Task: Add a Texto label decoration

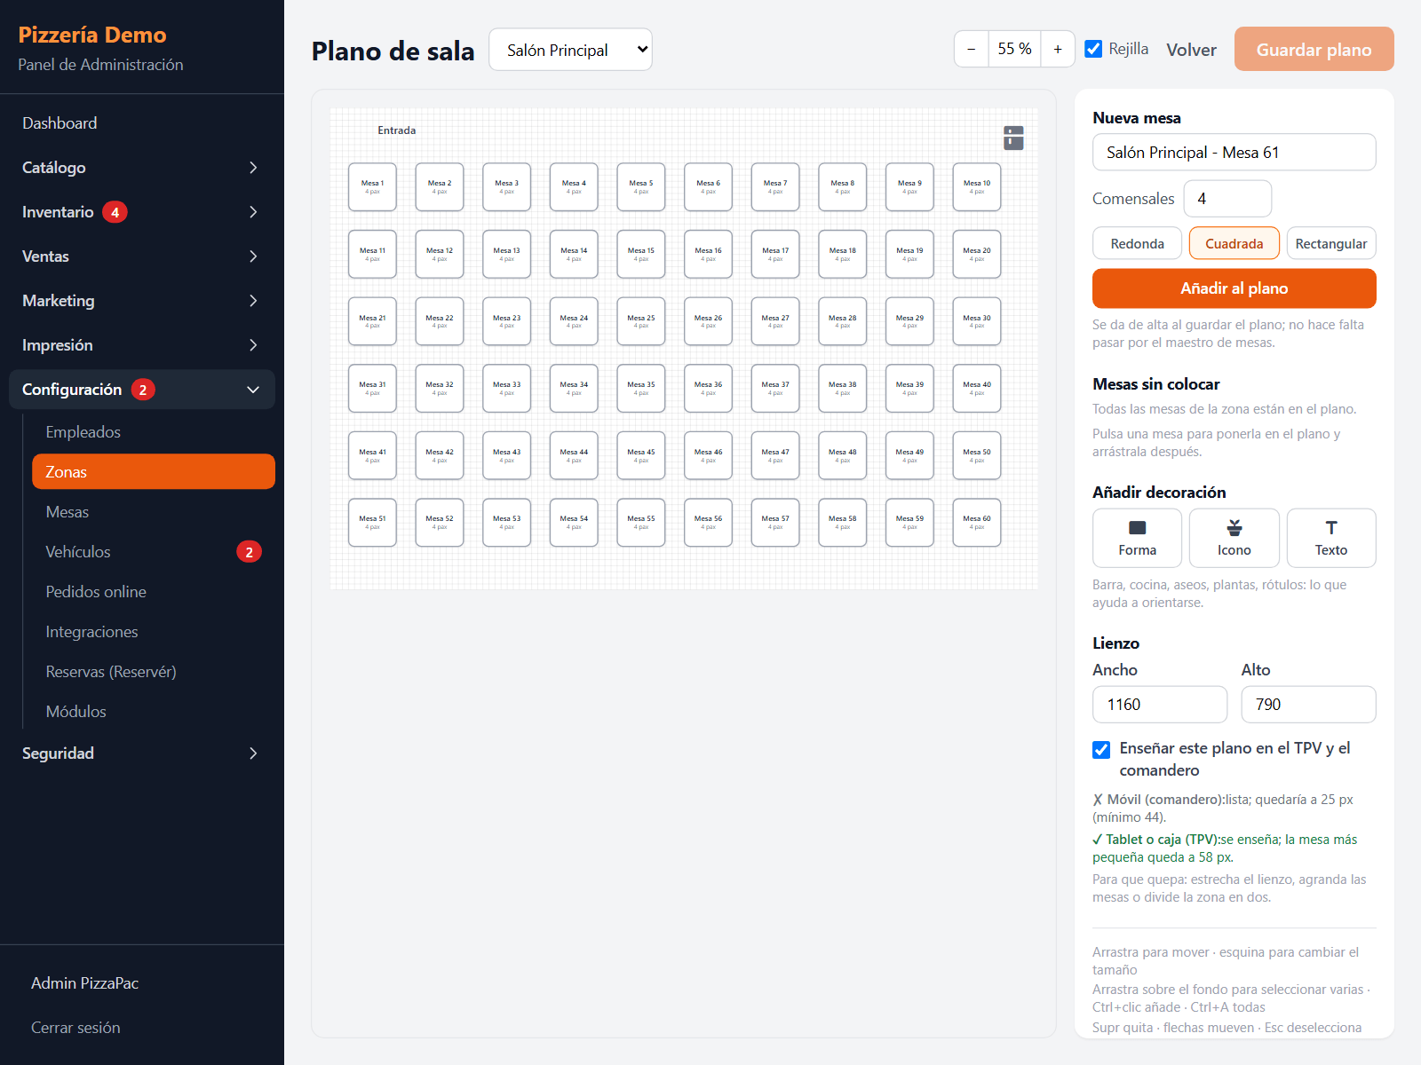Action: tap(1331, 538)
